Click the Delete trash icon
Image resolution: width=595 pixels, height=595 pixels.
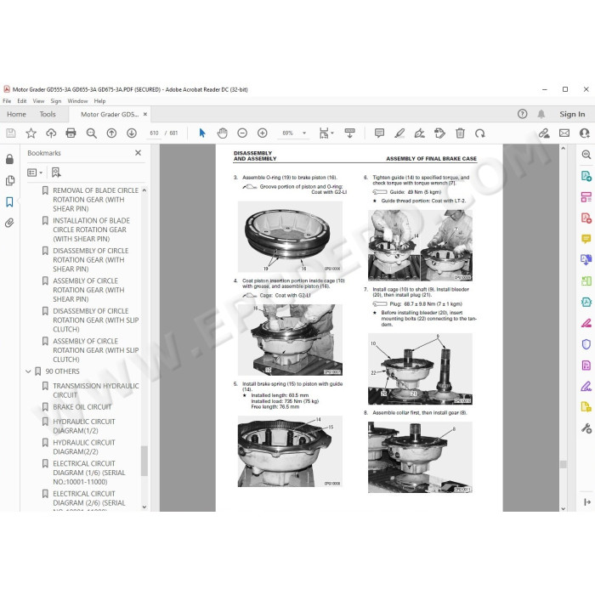pyautogui.click(x=460, y=133)
